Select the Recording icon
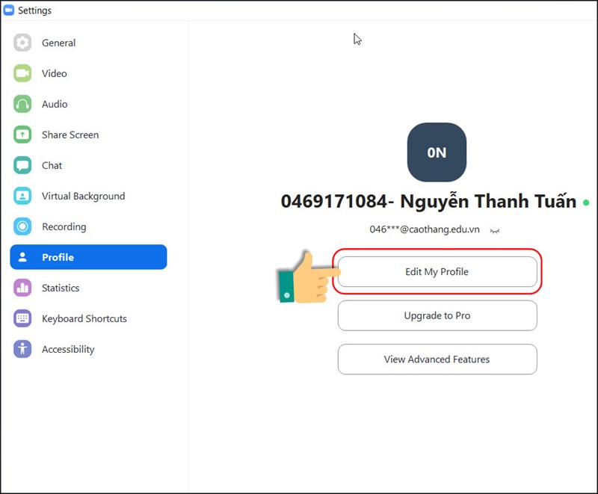 click(x=22, y=227)
